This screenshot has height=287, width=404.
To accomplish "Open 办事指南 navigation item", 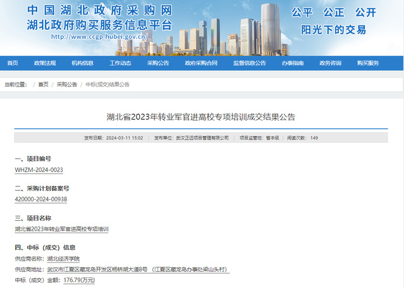I will (293, 63).
